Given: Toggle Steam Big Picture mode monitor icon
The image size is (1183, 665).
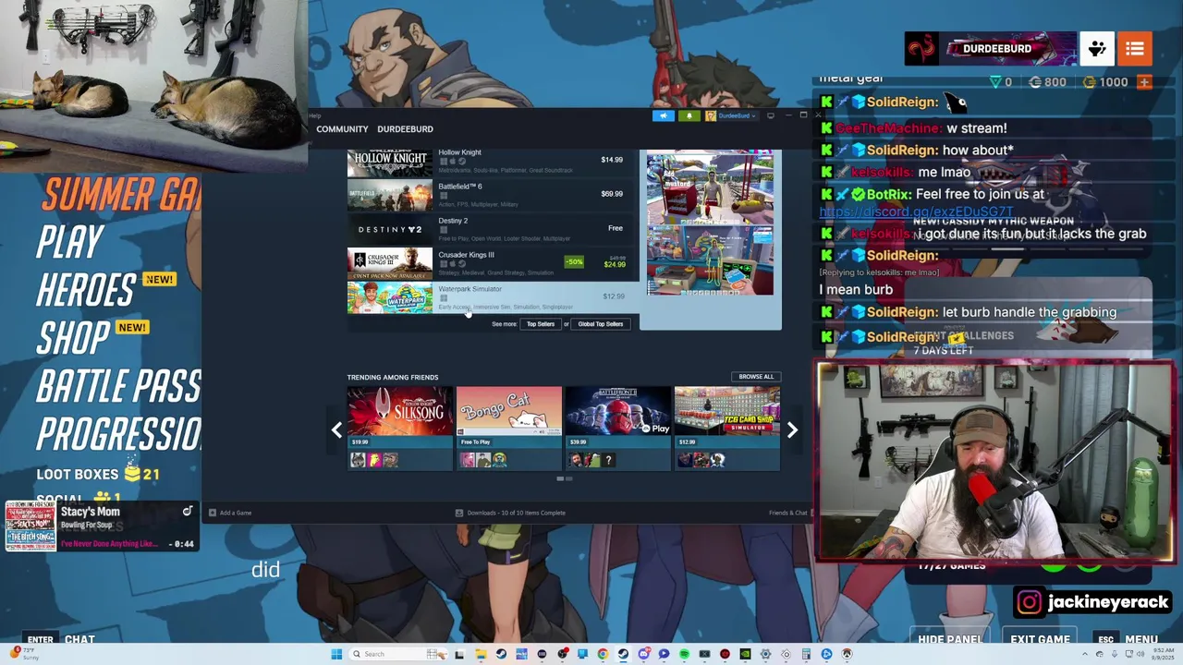Looking at the screenshot, I should coord(771,115).
